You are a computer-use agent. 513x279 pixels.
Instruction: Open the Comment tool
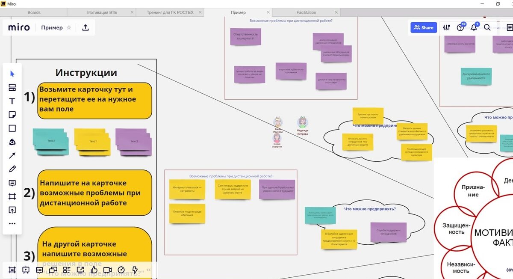[12, 183]
